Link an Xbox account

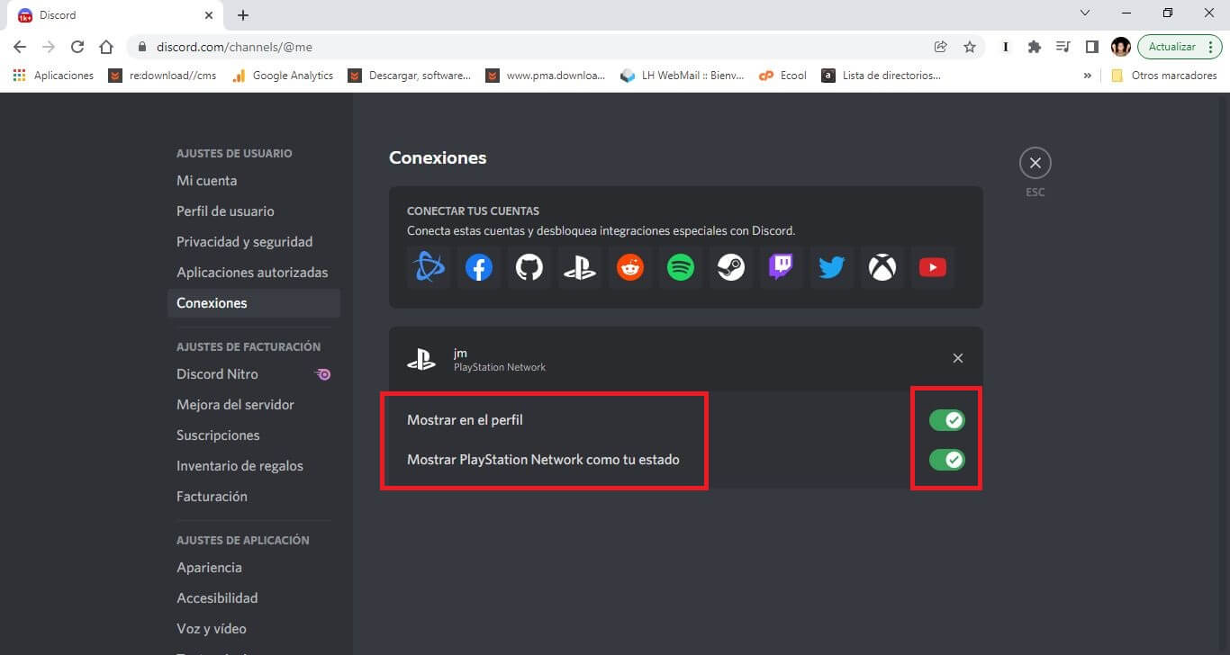pos(882,267)
